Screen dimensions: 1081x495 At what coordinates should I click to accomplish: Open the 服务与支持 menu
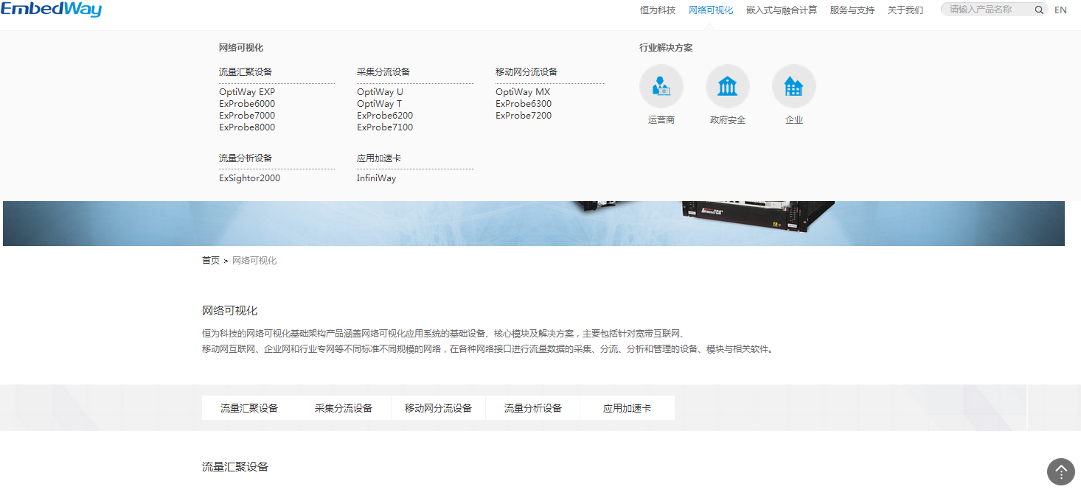tap(852, 10)
